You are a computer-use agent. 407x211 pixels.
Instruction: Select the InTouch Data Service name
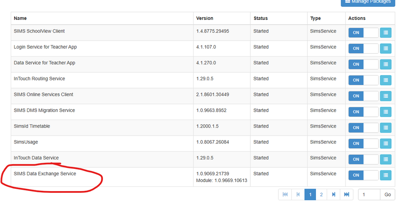point(36,158)
